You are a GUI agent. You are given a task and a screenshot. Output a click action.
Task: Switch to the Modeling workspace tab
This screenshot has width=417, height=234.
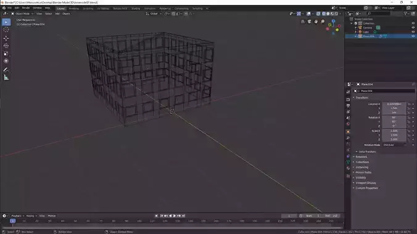73,9
